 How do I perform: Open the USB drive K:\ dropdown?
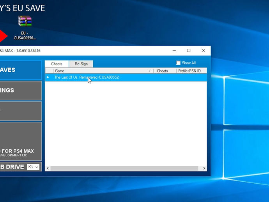tap(33, 167)
